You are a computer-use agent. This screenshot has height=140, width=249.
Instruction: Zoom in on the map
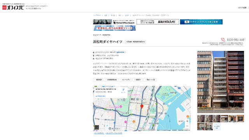(187, 121)
